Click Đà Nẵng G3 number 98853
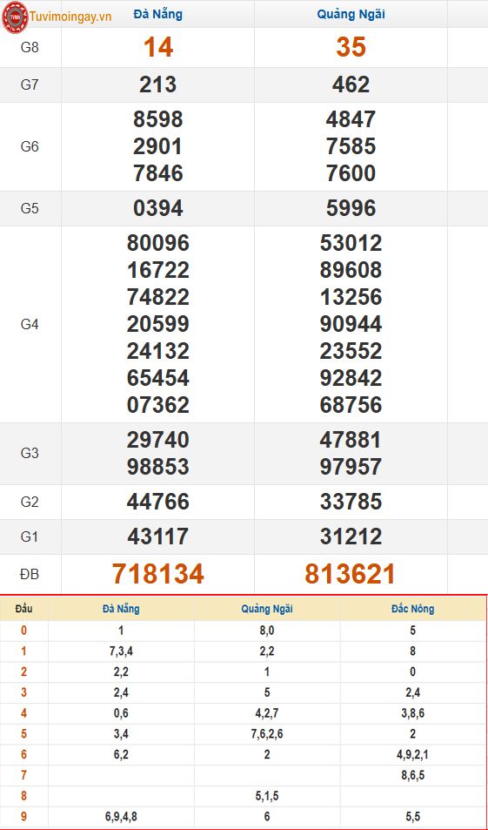This screenshot has width=488, height=830. pos(157,467)
